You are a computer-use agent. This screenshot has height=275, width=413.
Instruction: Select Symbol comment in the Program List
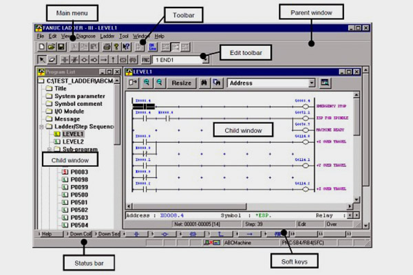[78, 104]
